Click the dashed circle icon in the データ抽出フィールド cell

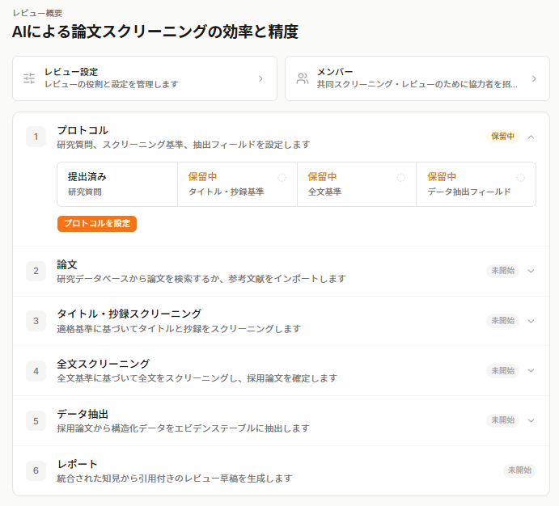click(x=520, y=177)
